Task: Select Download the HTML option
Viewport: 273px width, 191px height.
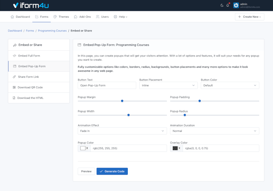Action: [30, 98]
